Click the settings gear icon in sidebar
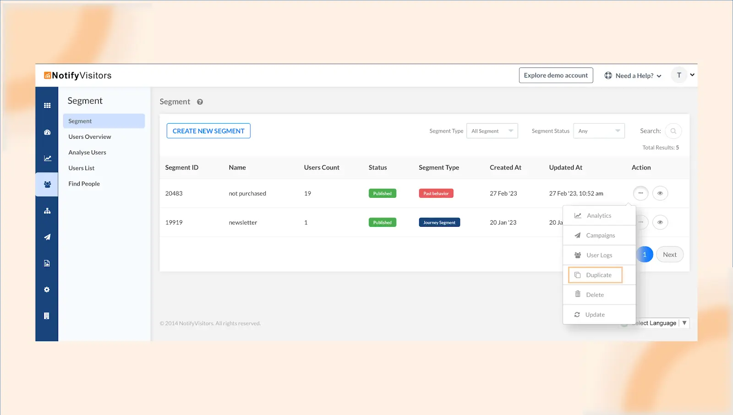The height and width of the screenshot is (415, 733). point(47,289)
